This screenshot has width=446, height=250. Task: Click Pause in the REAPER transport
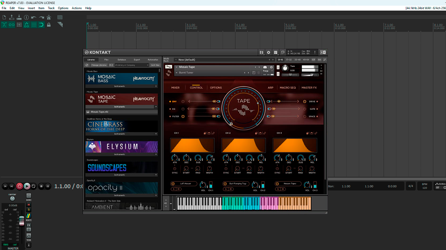point(48,186)
